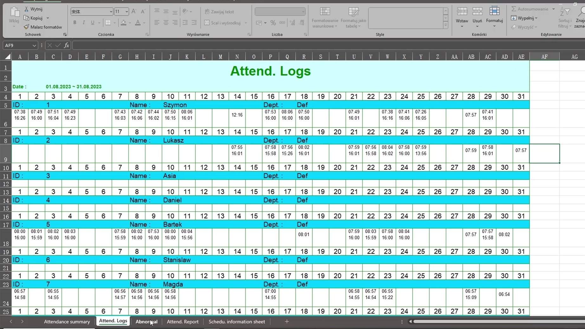Viewport: 585px width, 329px height.
Task: Open font color dropdown arrow
Action: click(x=144, y=23)
